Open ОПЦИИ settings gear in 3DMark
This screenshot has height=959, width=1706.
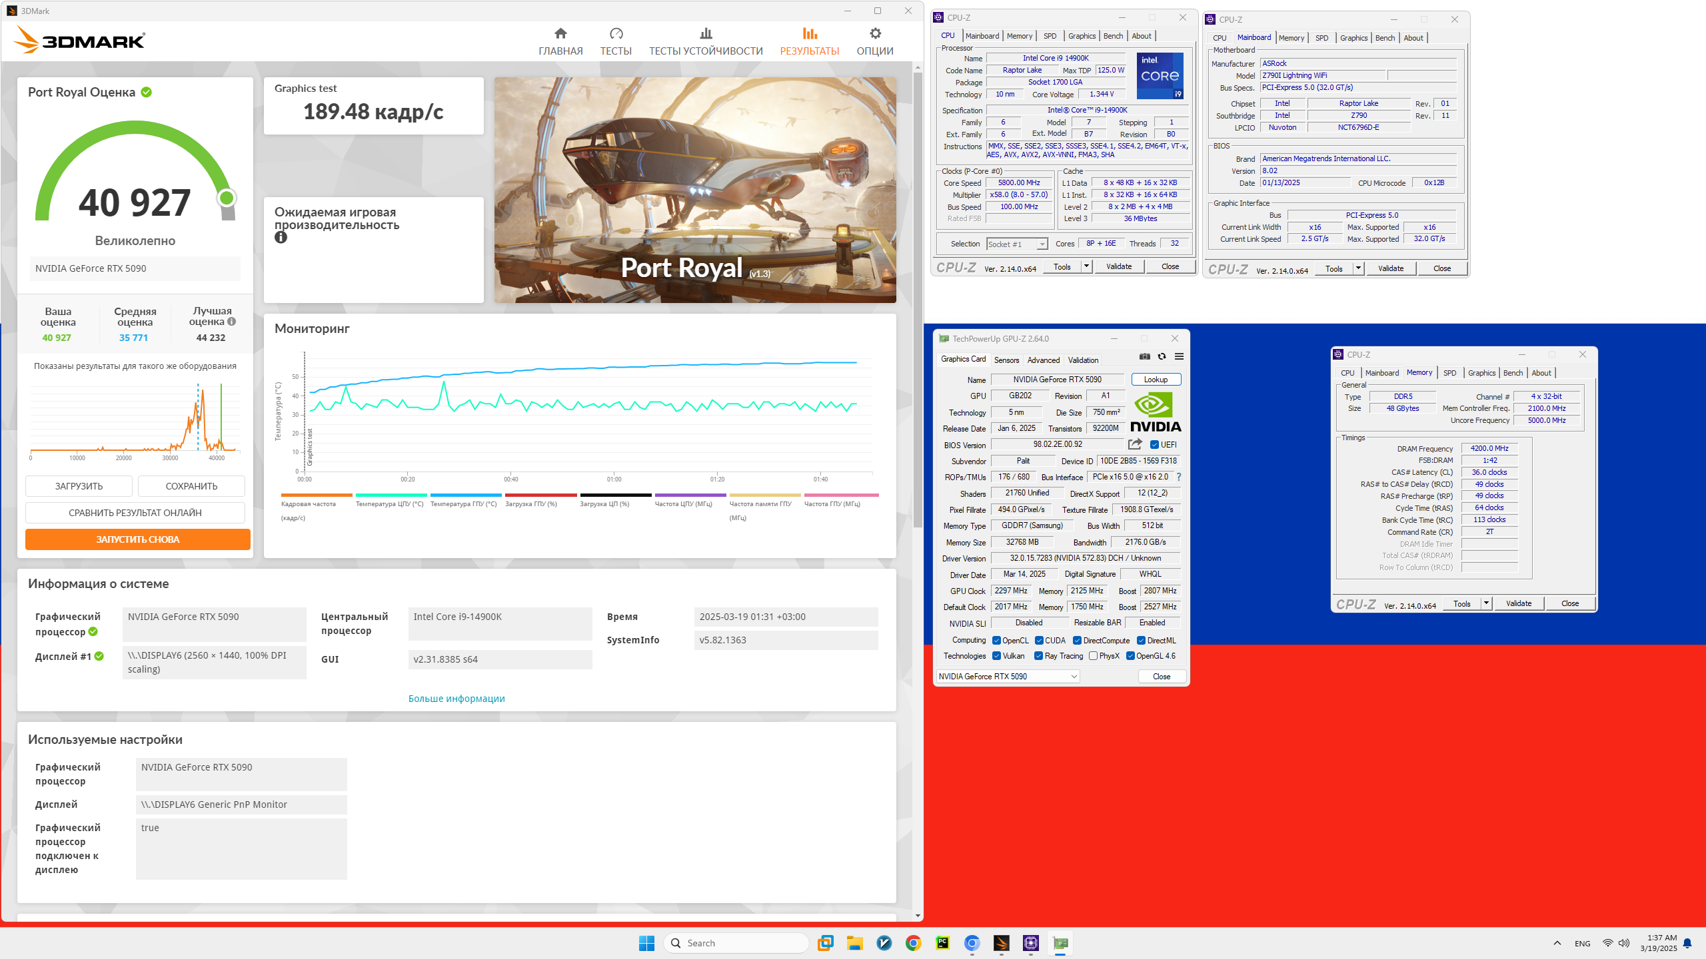pos(875,41)
